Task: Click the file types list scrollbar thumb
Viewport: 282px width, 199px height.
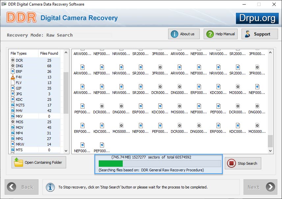Action: (x=66, y=93)
